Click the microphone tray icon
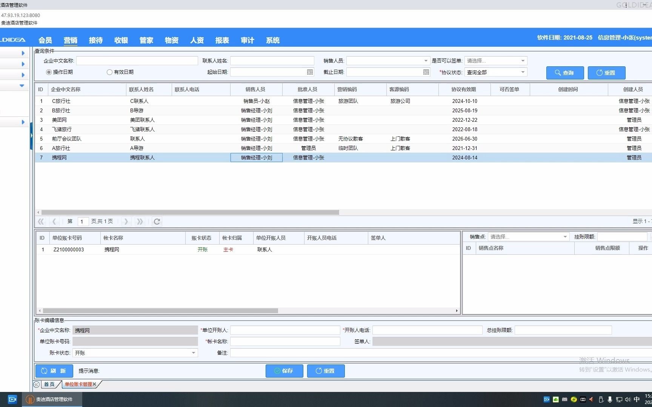Viewport: 652px width, 407px height. coord(610,399)
